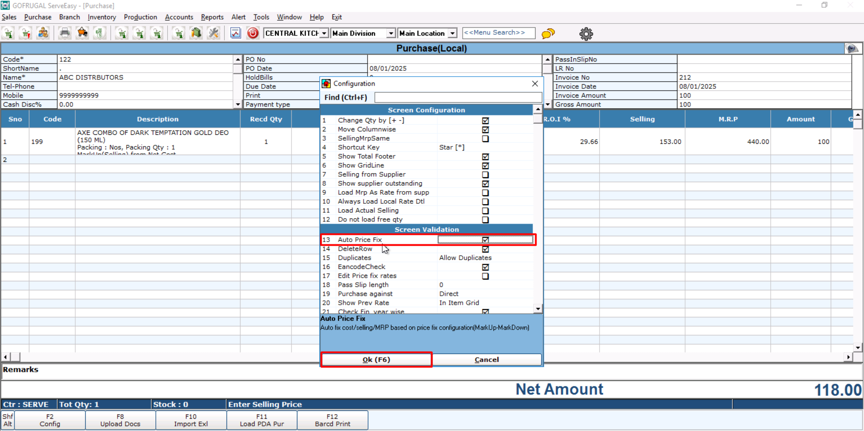Open the yellow chat bubbles icon
This screenshot has height=431, width=864.
point(548,33)
